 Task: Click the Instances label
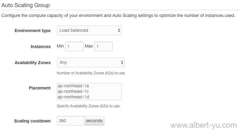41,47
